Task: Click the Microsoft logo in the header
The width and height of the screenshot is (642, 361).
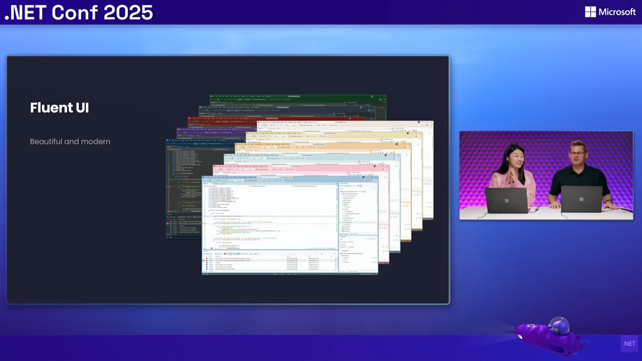Action: click(610, 12)
